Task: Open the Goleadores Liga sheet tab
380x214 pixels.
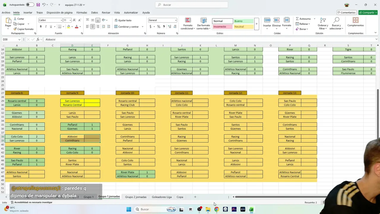Action: (x=162, y=197)
